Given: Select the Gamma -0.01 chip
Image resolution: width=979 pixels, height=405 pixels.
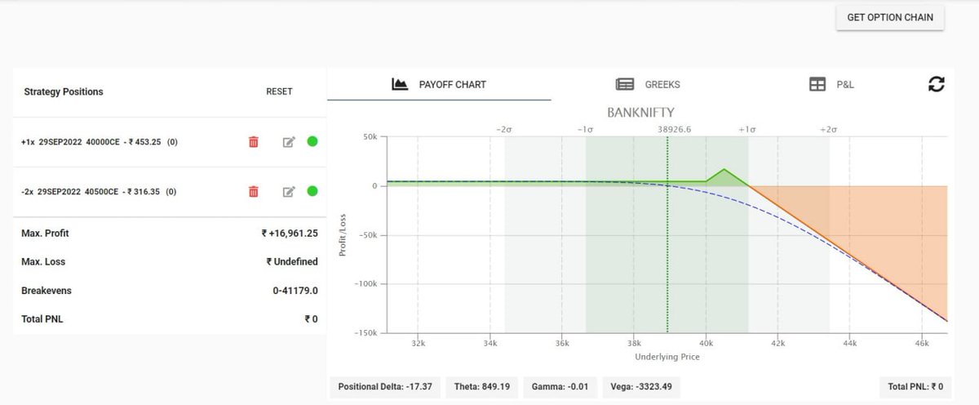Looking at the screenshot, I should (560, 387).
